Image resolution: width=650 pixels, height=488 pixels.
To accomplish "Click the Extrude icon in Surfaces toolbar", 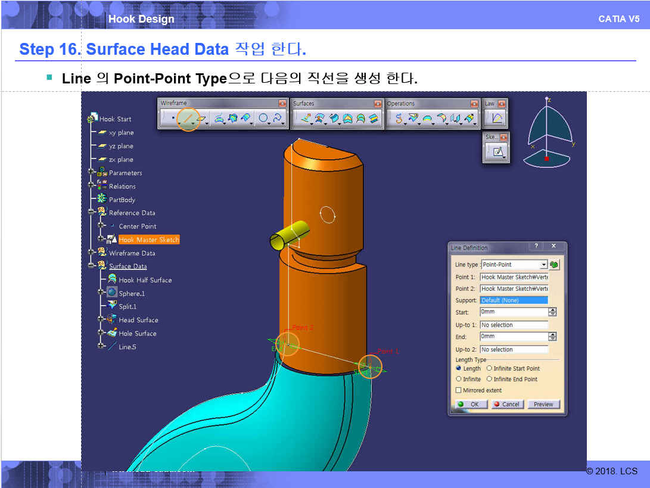I will pyautogui.click(x=305, y=119).
